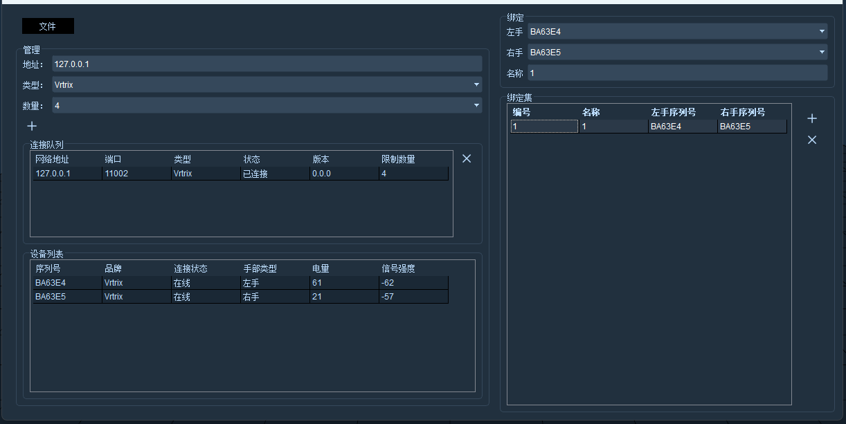Select 编号 cell 1 in 绑定集
Image resolution: width=846 pixels, height=424 pixels.
[x=544, y=127]
